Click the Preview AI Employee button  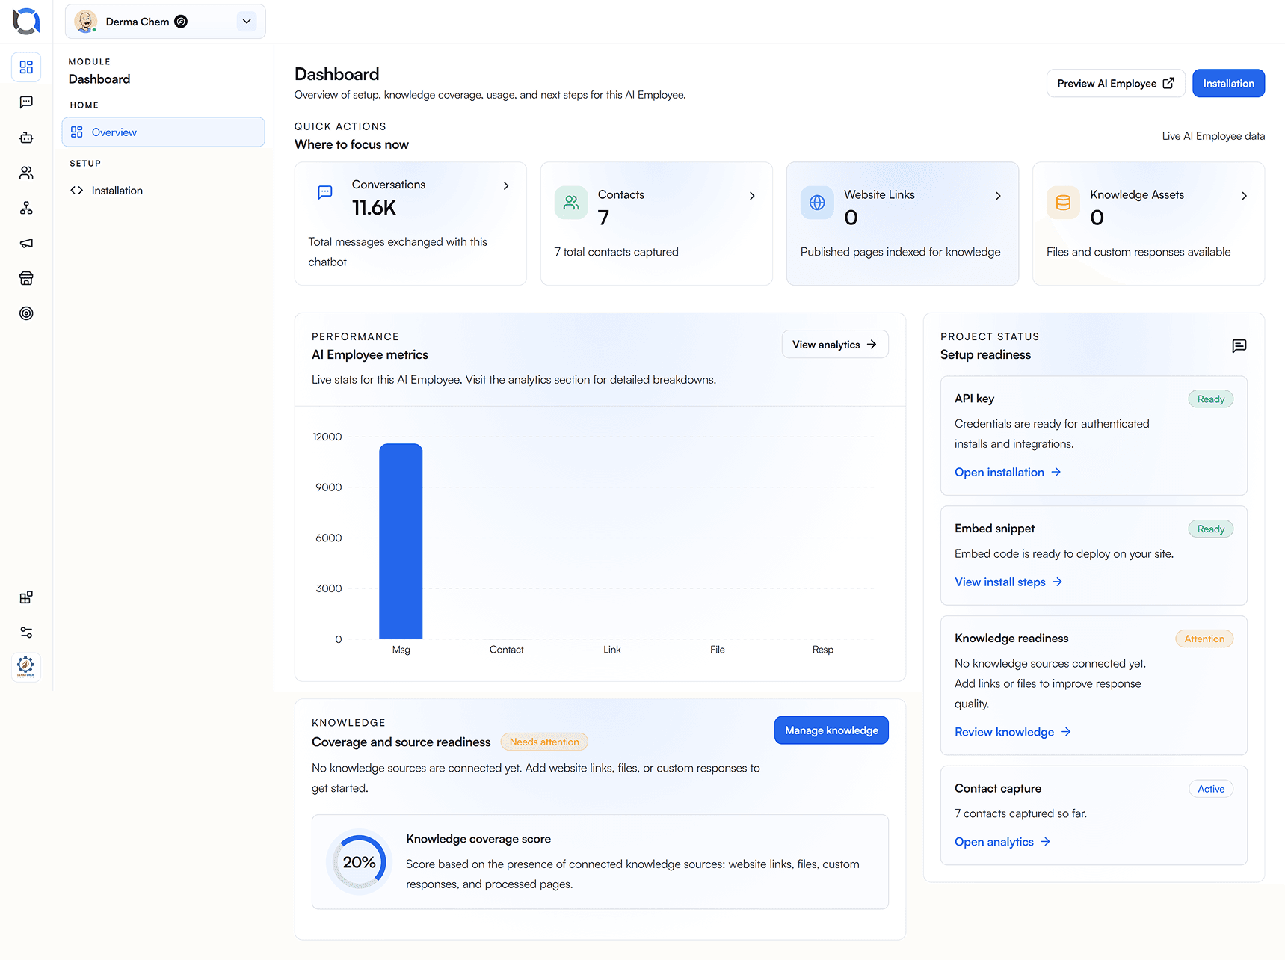coord(1115,84)
